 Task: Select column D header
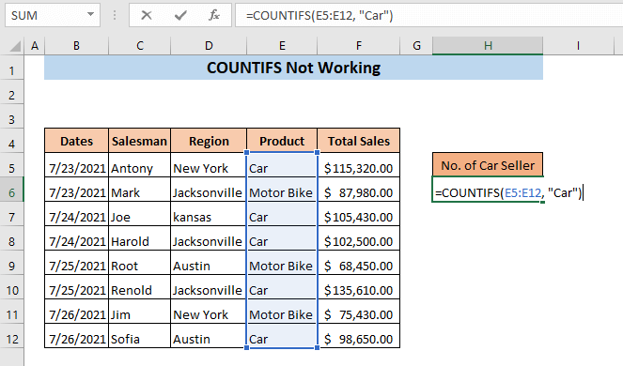[x=209, y=46]
